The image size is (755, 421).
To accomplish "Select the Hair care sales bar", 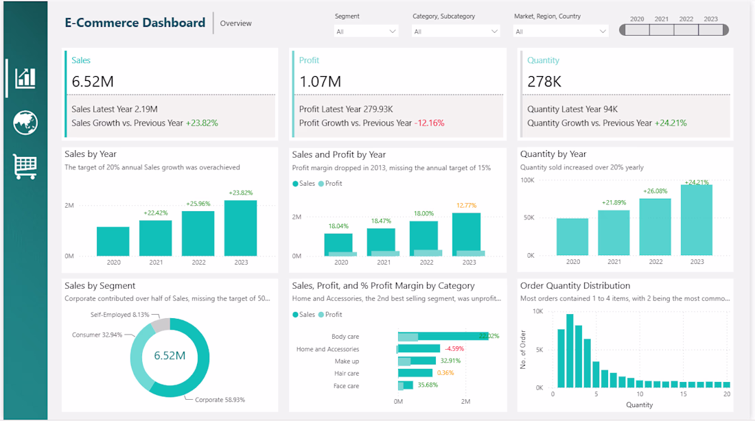I will [415, 373].
